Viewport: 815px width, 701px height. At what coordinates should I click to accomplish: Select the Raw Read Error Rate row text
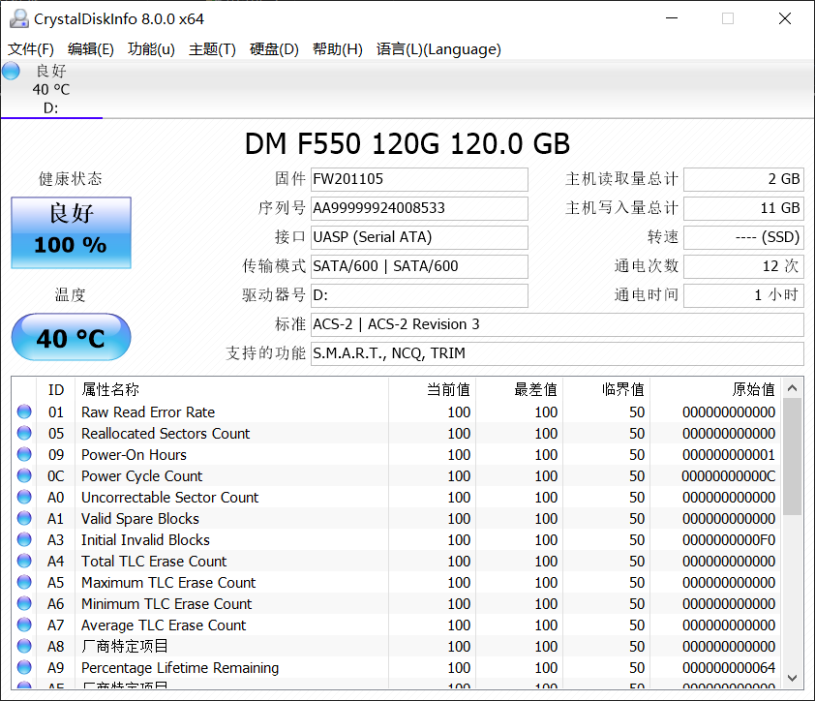click(148, 412)
